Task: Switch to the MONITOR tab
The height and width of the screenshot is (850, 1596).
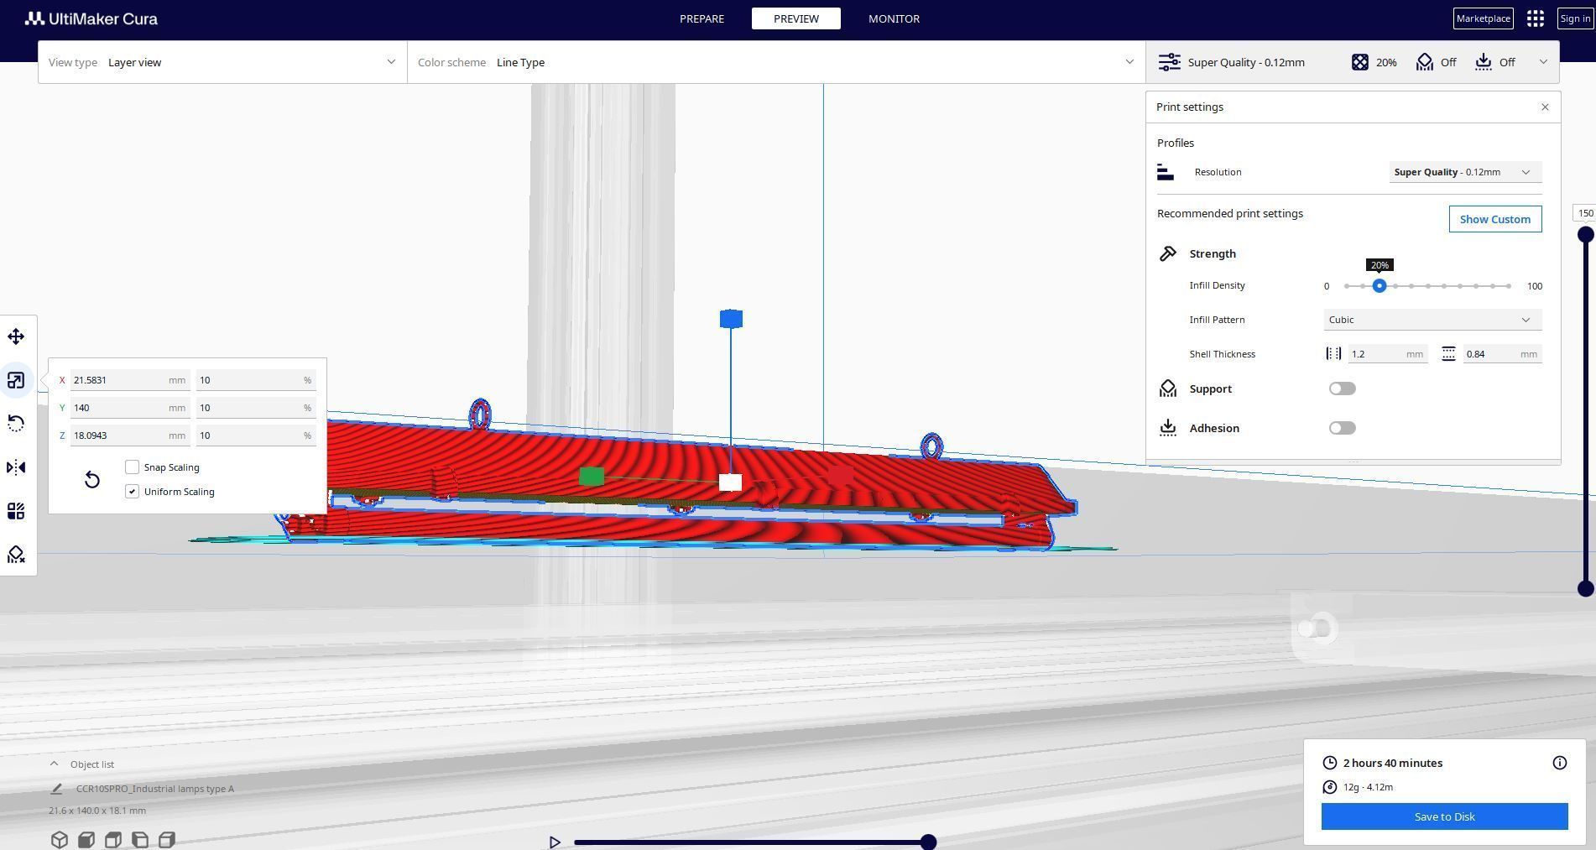Action: pos(894,18)
